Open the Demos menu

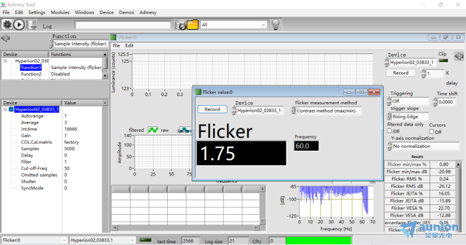tap(127, 12)
